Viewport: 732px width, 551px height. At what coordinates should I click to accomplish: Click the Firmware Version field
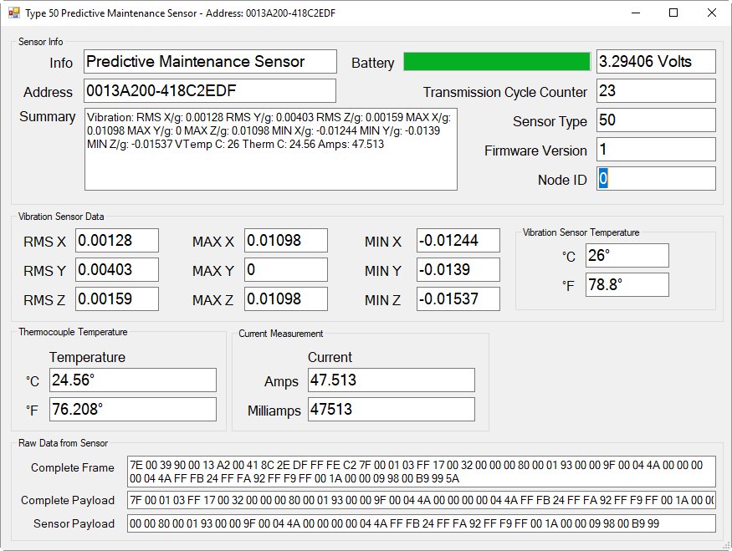pos(656,150)
